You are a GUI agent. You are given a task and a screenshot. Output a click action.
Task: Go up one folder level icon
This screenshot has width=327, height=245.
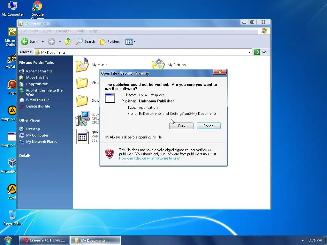pos(68,41)
